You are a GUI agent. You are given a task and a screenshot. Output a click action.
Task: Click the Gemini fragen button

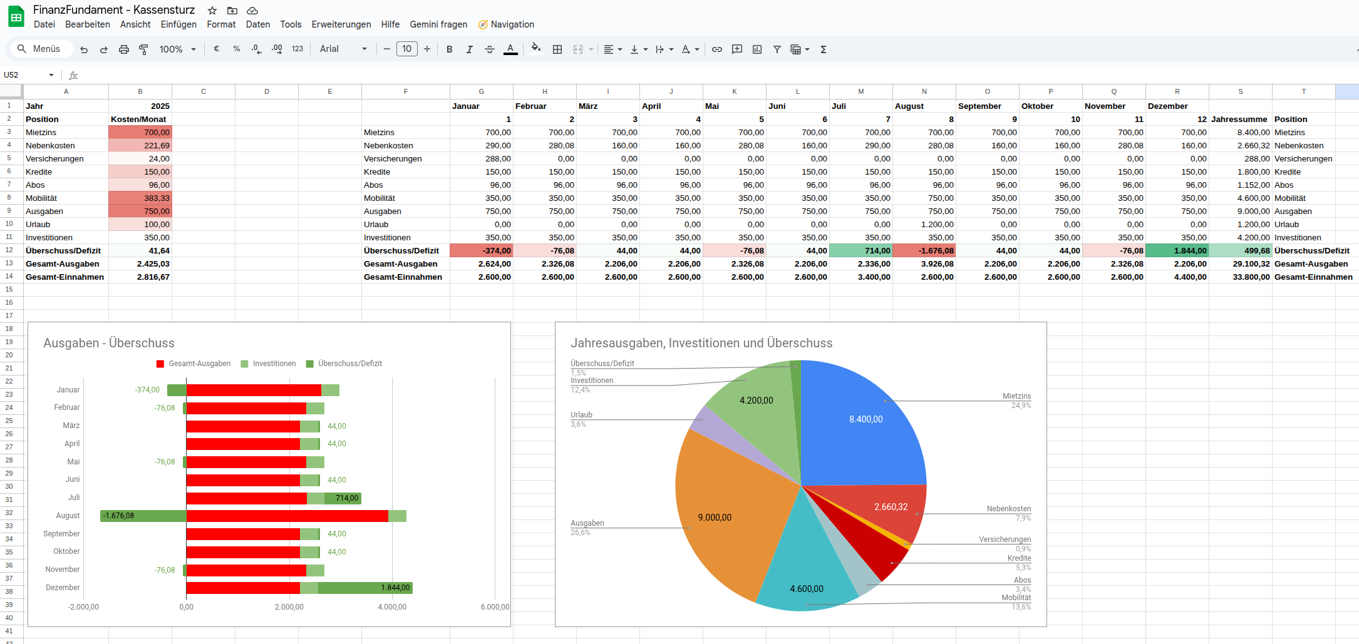pyautogui.click(x=438, y=24)
